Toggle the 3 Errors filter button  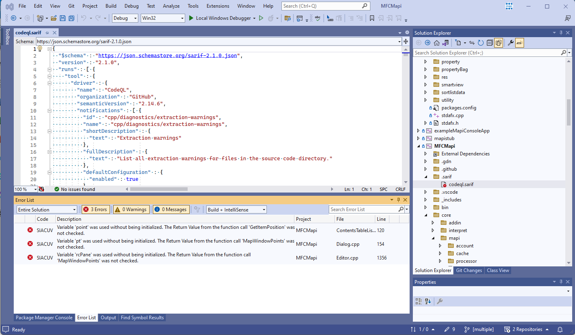[x=95, y=209]
